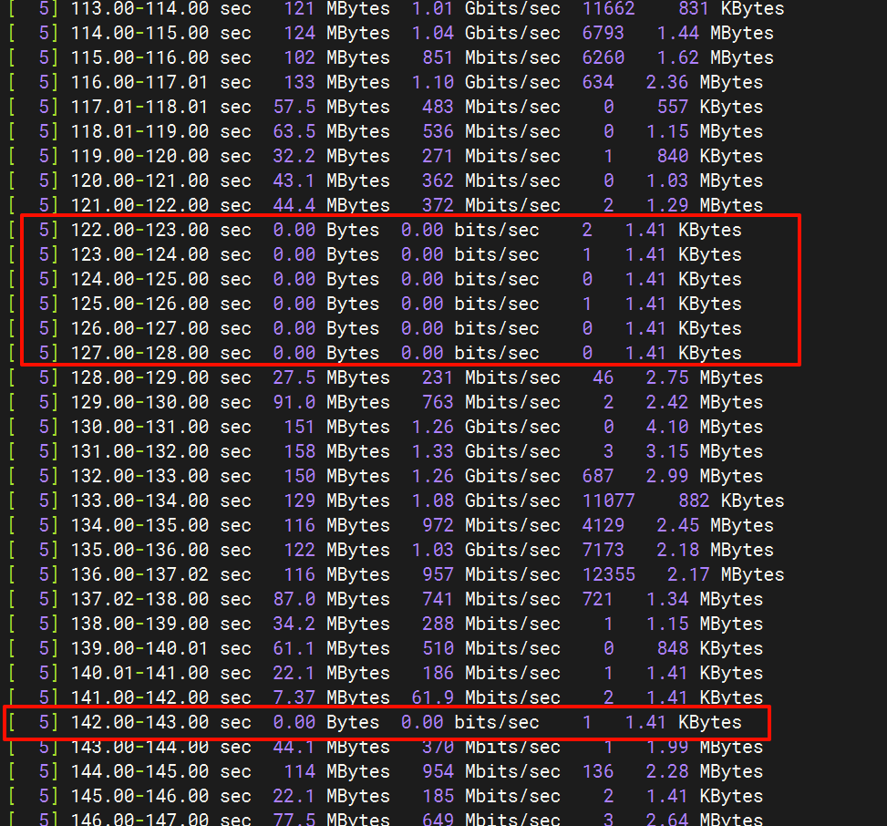Click the 142.00-143.00 interval in red box
887x826 pixels.
[139, 723]
